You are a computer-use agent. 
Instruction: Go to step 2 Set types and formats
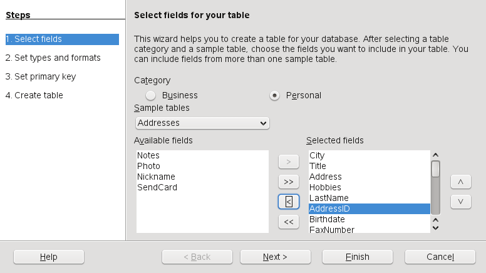click(x=53, y=58)
